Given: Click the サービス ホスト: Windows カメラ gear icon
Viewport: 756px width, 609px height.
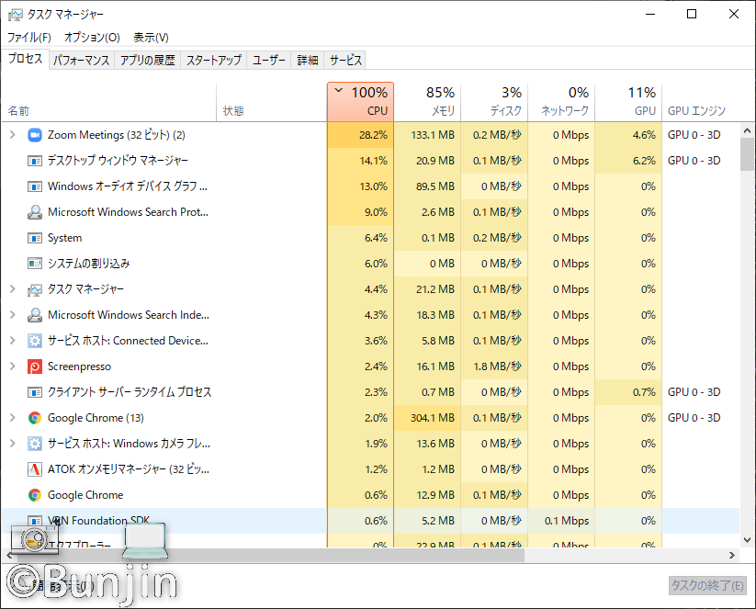Looking at the screenshot, I should click(34, 444).
